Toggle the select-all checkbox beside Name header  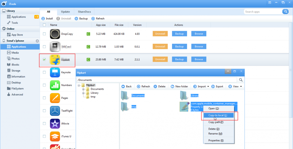point(44,25)
